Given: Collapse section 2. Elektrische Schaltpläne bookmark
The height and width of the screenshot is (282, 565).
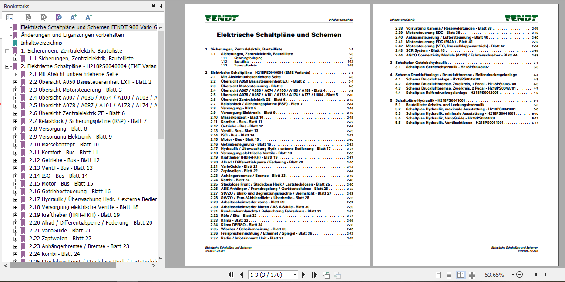Looking at the screenshot, I should [x=7, y=66].
